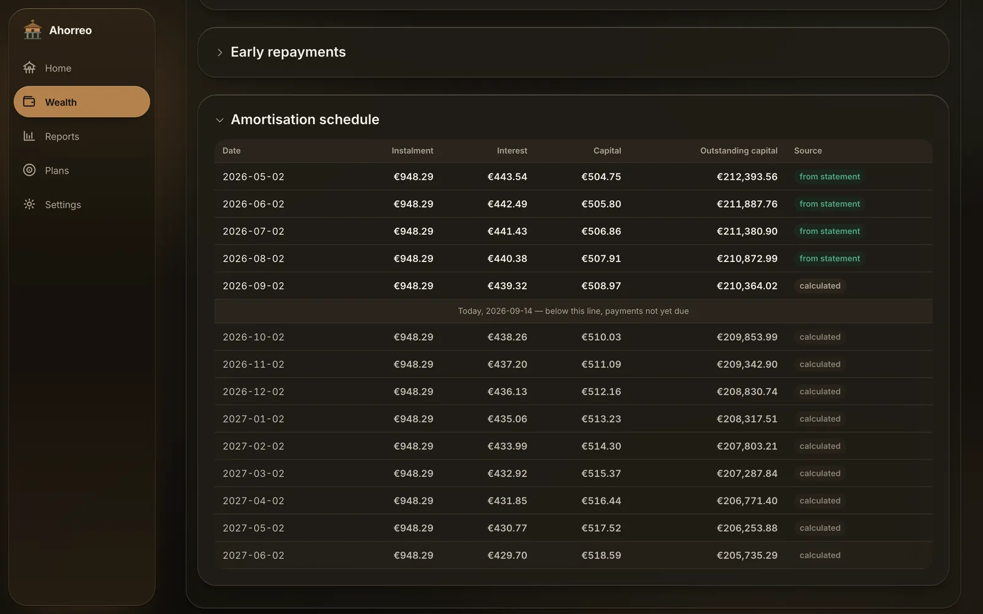
Task: Click the Today 2026-09-14 divider note
Action: click(573, 311)
